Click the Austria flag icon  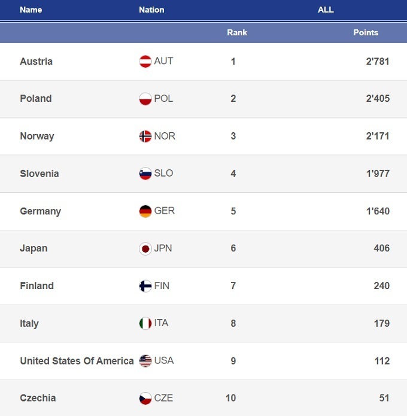(x=145, y=62)
